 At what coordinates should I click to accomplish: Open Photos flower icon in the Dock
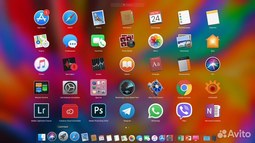(132, 138)
